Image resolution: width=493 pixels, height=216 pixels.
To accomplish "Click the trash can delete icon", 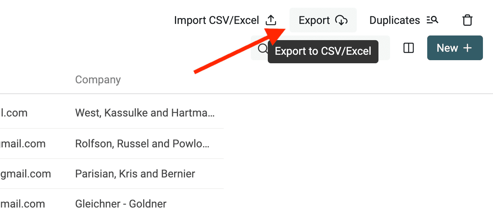I will point(467,20).
